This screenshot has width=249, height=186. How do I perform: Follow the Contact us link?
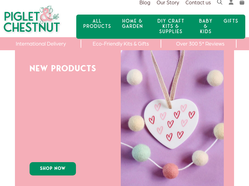click(198, 2)
